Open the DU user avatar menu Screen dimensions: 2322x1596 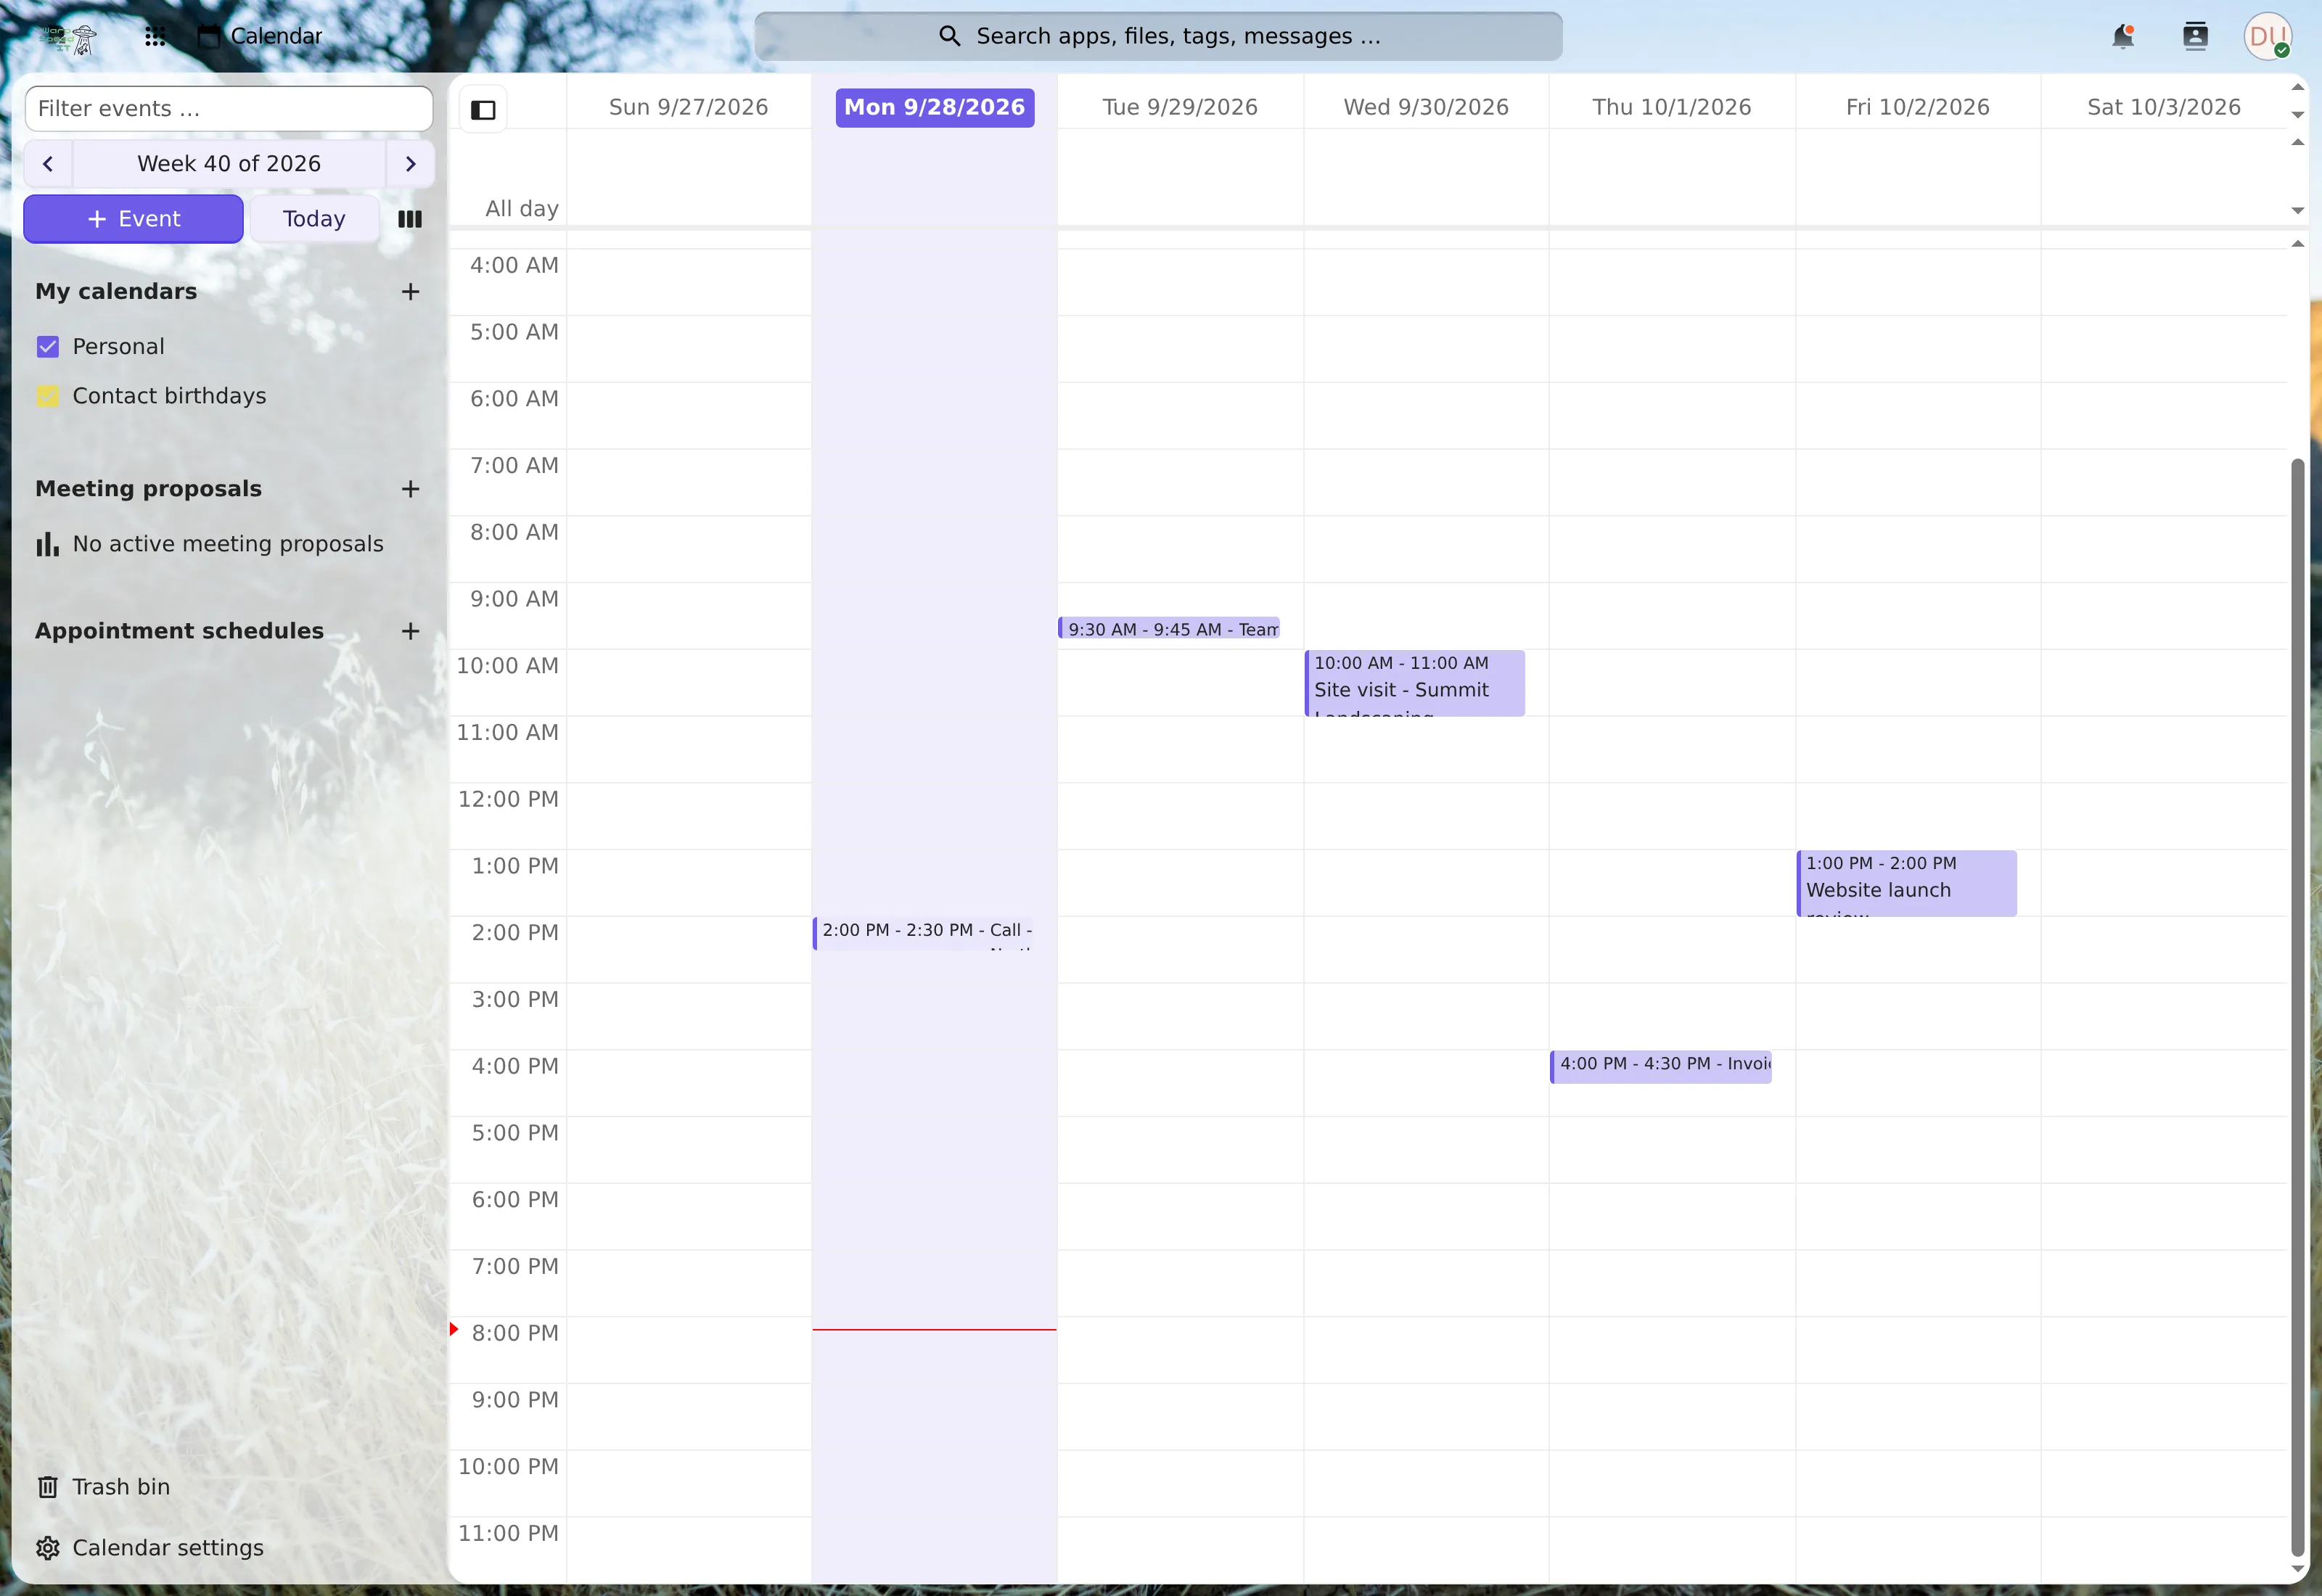click(2267, 37)
